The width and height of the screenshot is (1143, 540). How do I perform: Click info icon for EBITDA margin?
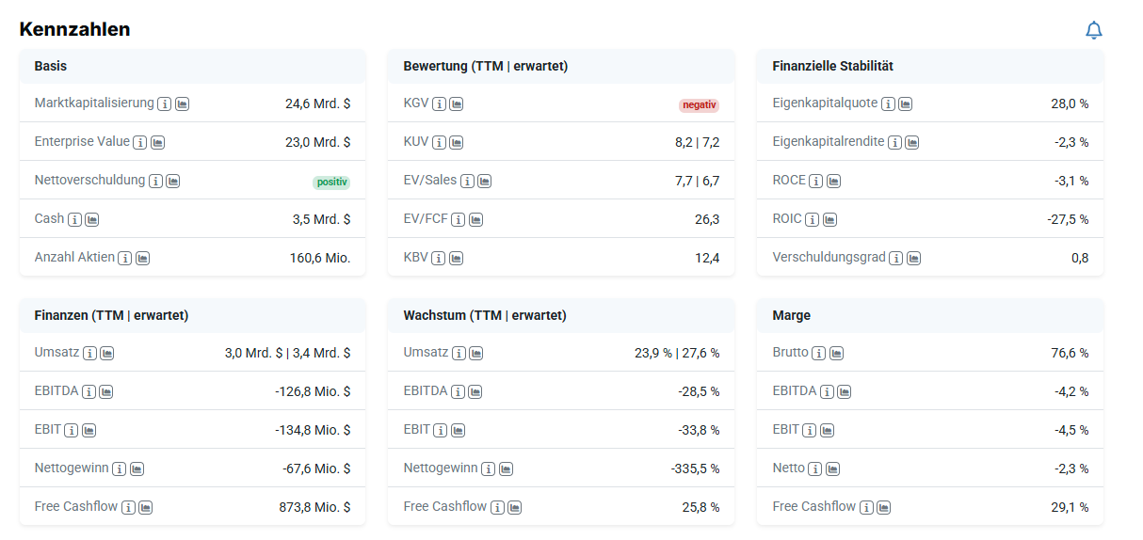click(x=827, y=391)
